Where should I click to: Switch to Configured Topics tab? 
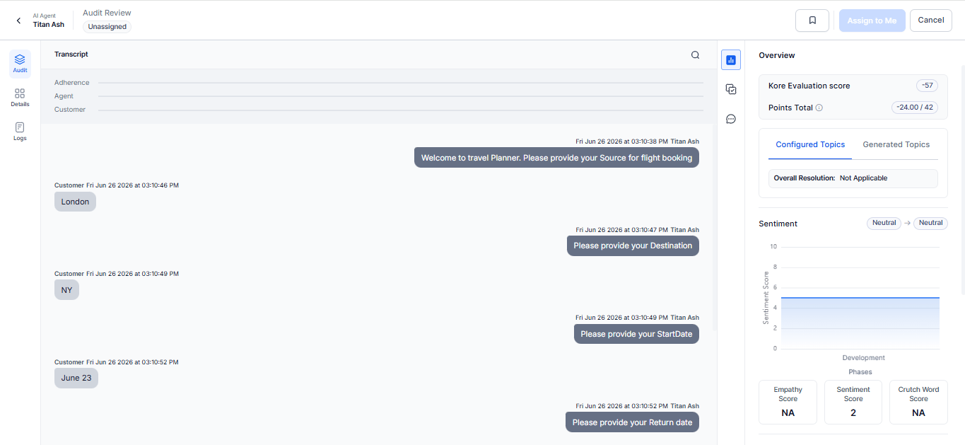pos(810,144)
